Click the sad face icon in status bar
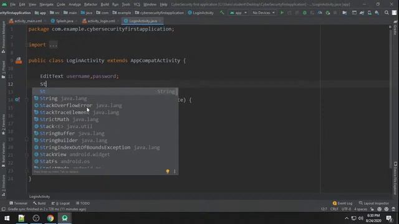The height and width of the screenshot is (224, 399). click(387, 209)
